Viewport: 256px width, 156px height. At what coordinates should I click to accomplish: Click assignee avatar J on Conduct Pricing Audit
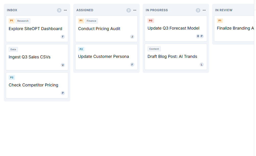click(x=132, y=37)
